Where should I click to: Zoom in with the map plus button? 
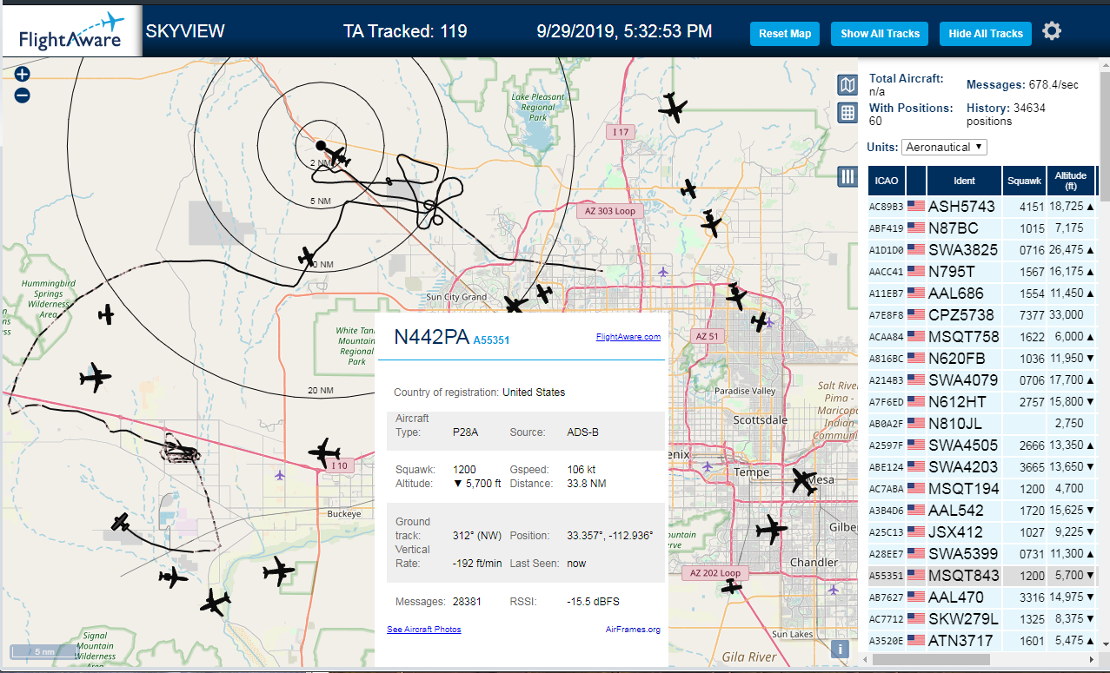[x=23, y=75]
